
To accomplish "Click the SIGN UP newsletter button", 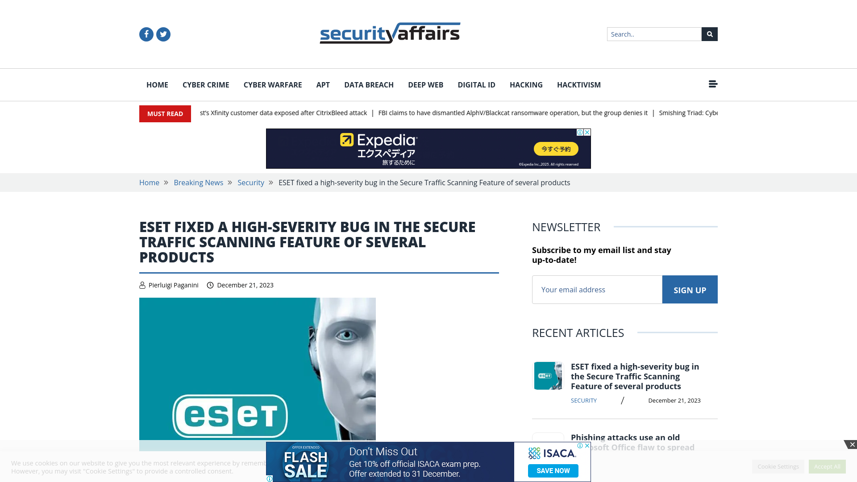I will 690,290.
